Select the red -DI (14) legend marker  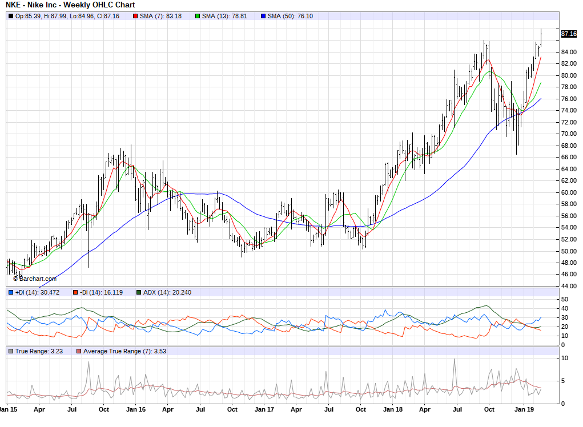coord(75,292)
